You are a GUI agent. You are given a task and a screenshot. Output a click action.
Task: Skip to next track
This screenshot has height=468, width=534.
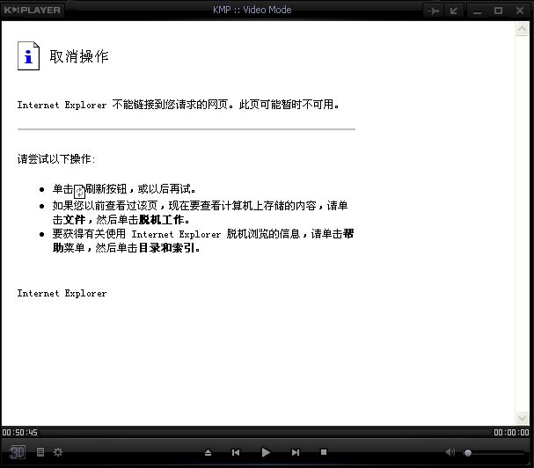(296, 452)
